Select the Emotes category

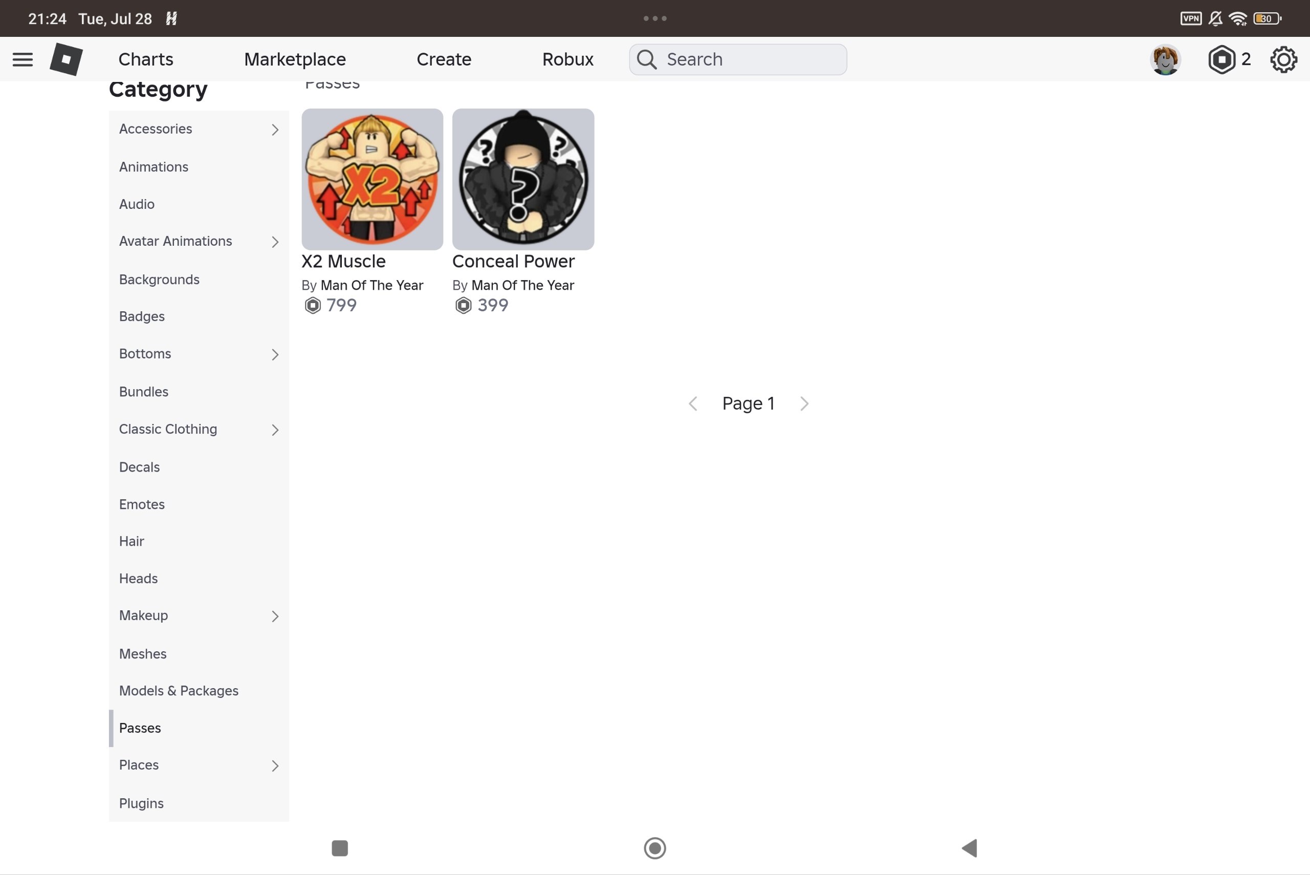199,504
